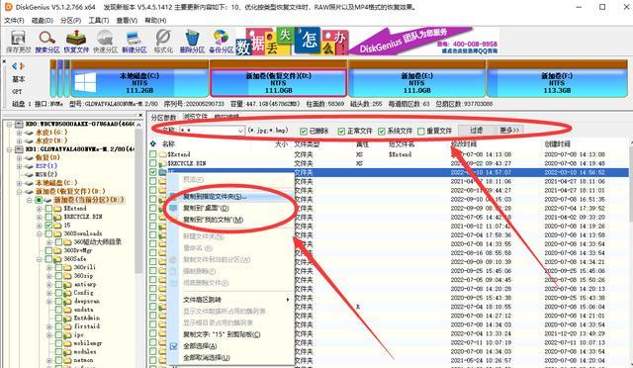Click the 全部选择 checkmark icon in context menu
Image resolution: width=633 pixels, height=368 pixels.
(174, 346)
